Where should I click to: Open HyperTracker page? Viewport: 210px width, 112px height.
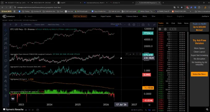[106, 16]
